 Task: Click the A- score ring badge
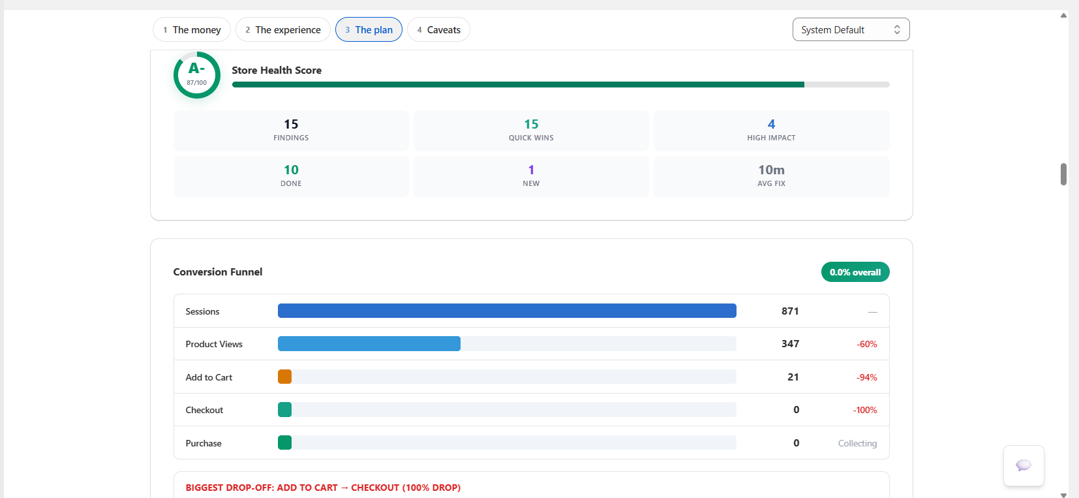point(197,75)
